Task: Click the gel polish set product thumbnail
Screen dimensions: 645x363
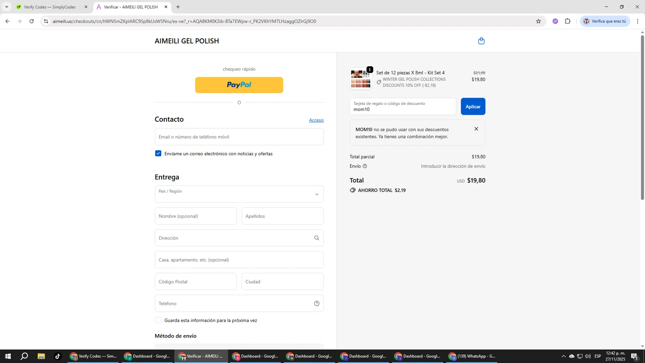Action: tap(360, 79)
